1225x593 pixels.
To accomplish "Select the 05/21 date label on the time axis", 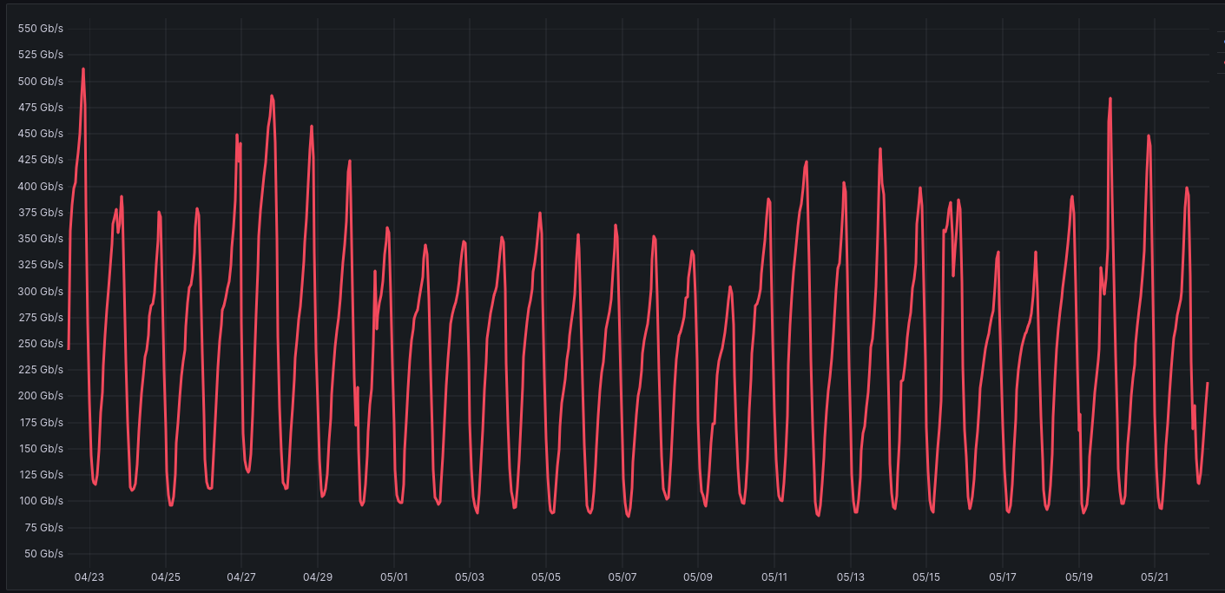I will click(1155, 577).
